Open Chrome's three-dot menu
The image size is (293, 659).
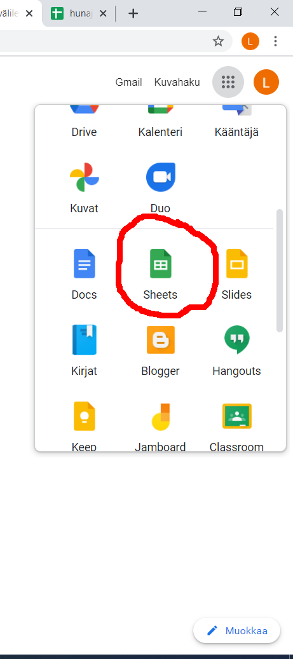click(275, 41)
